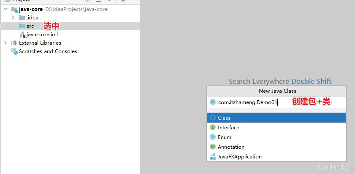Select the Class option in the list
The width and height of the screenshot is (355, 174).
(x=276, y=118)
